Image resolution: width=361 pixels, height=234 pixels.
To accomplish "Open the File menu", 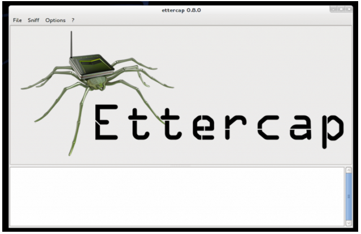I will pos(17,20).
